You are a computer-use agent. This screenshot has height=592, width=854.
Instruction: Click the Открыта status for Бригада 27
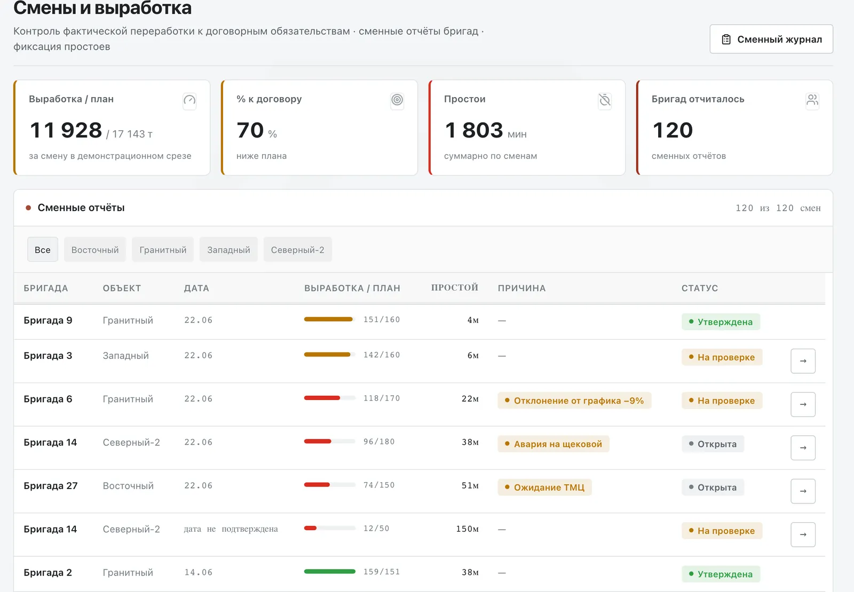[x=713, y=487]
